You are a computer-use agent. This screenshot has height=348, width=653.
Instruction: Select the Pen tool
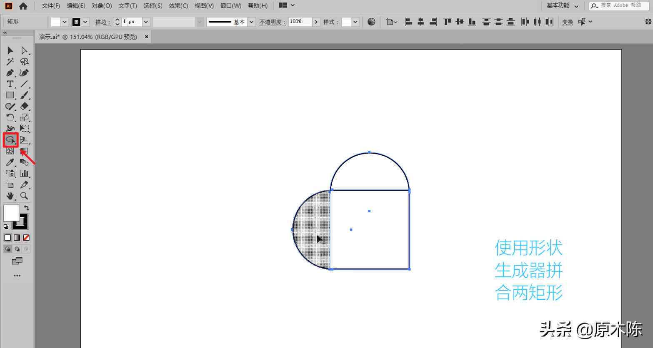point(10,73)
